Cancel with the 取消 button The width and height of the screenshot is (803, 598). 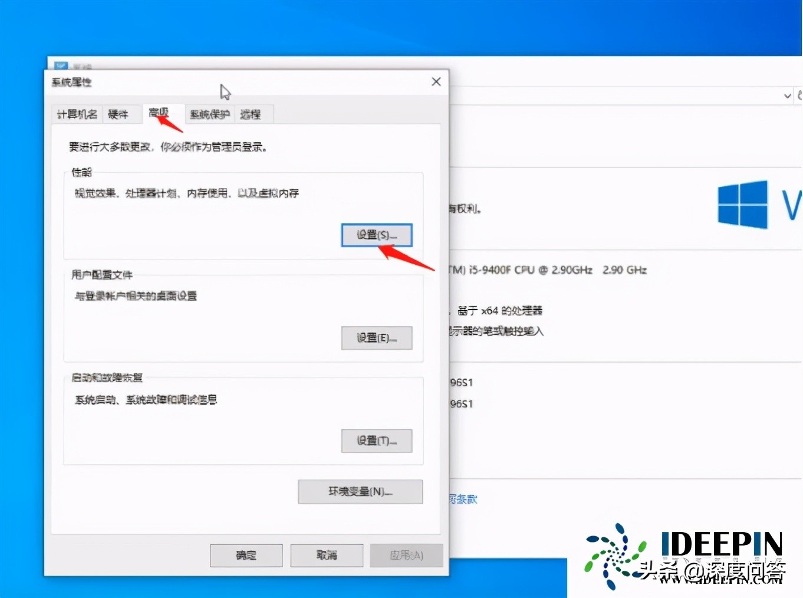point(327,555)
